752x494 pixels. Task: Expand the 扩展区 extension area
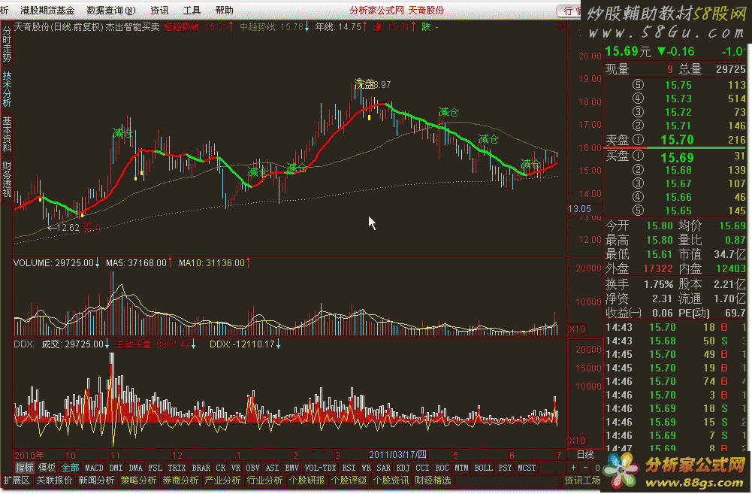16,480
